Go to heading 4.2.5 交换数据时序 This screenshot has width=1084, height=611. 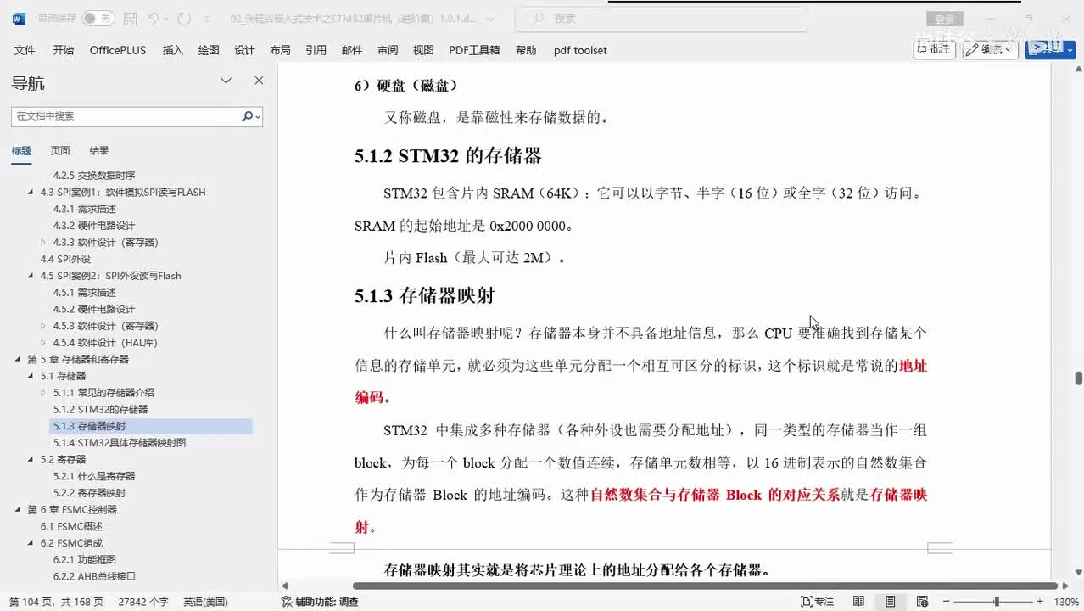point(94,176)
